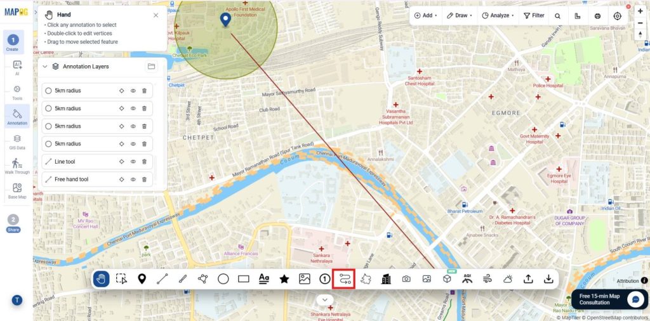
Task: Click diamond icon on Free hand tool row
Action: pos(121,180)
